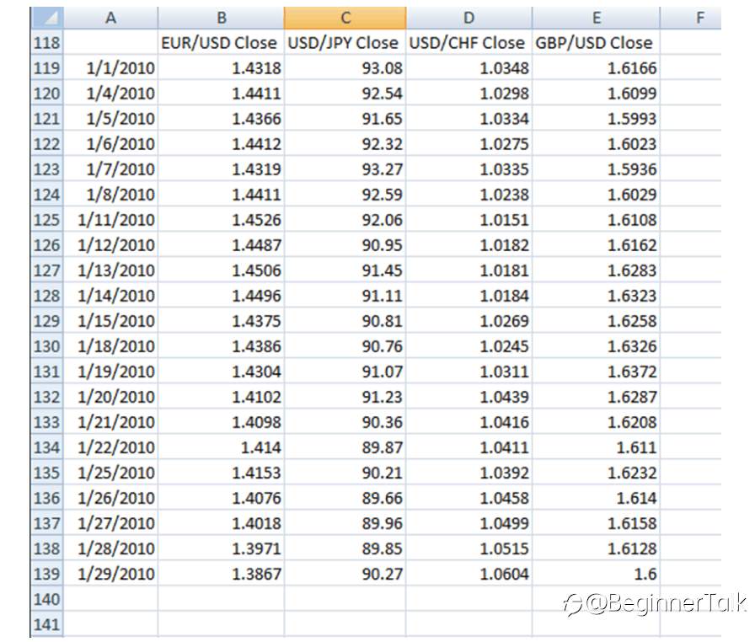The height and width of the screenshot is (642, 755).
Task: Click EUR/USD value 1.4487
Action: click(x=221, y=245)
